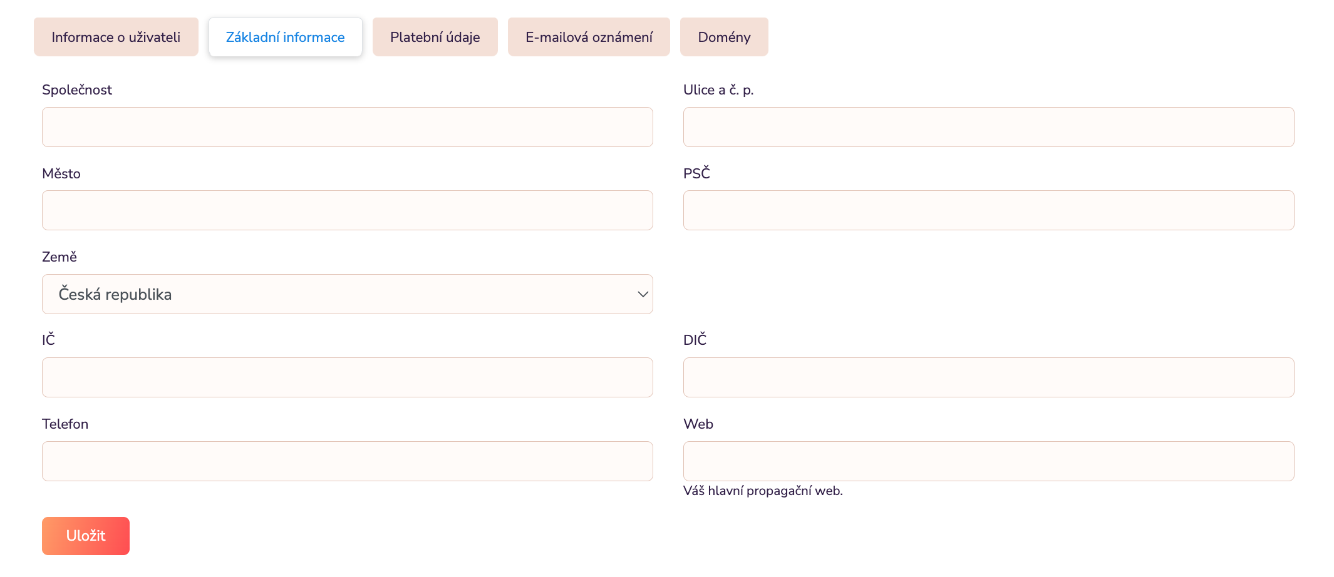The width and height of the screenshot is (1334, 577).
Task: Focus the Web address field
Action: [x=988, y=461]
